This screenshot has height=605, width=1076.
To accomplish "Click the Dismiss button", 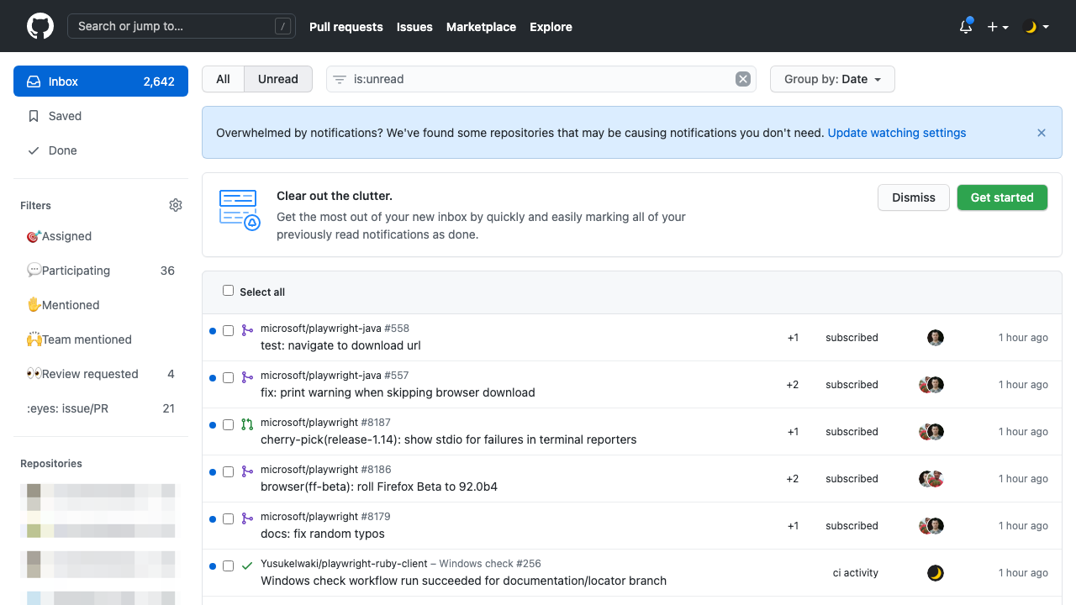I will click(x=914, y=197).
